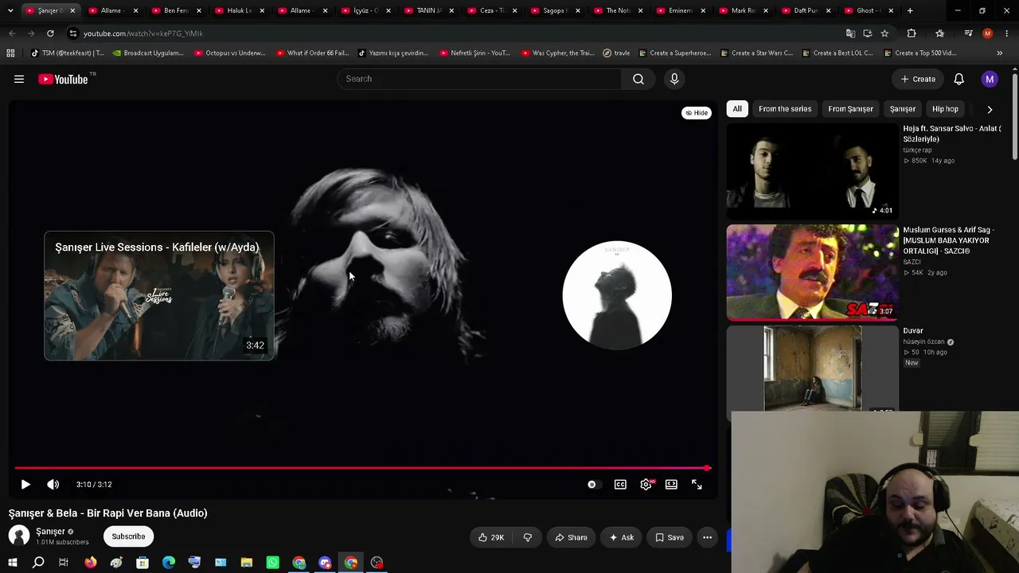Select the From the series chip

tap(785, 109)
